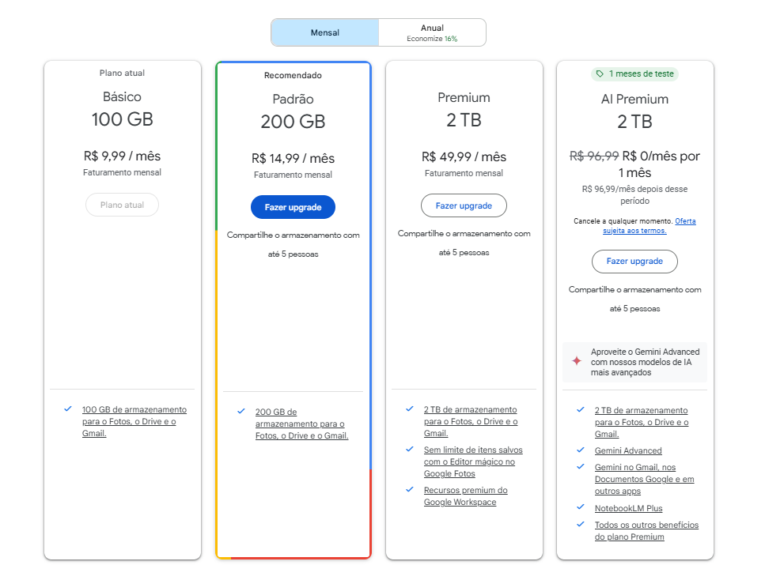The image size is (765, 565).
Task: Click checkmark beside Gemini Advanced
Action: pos(581,450)
